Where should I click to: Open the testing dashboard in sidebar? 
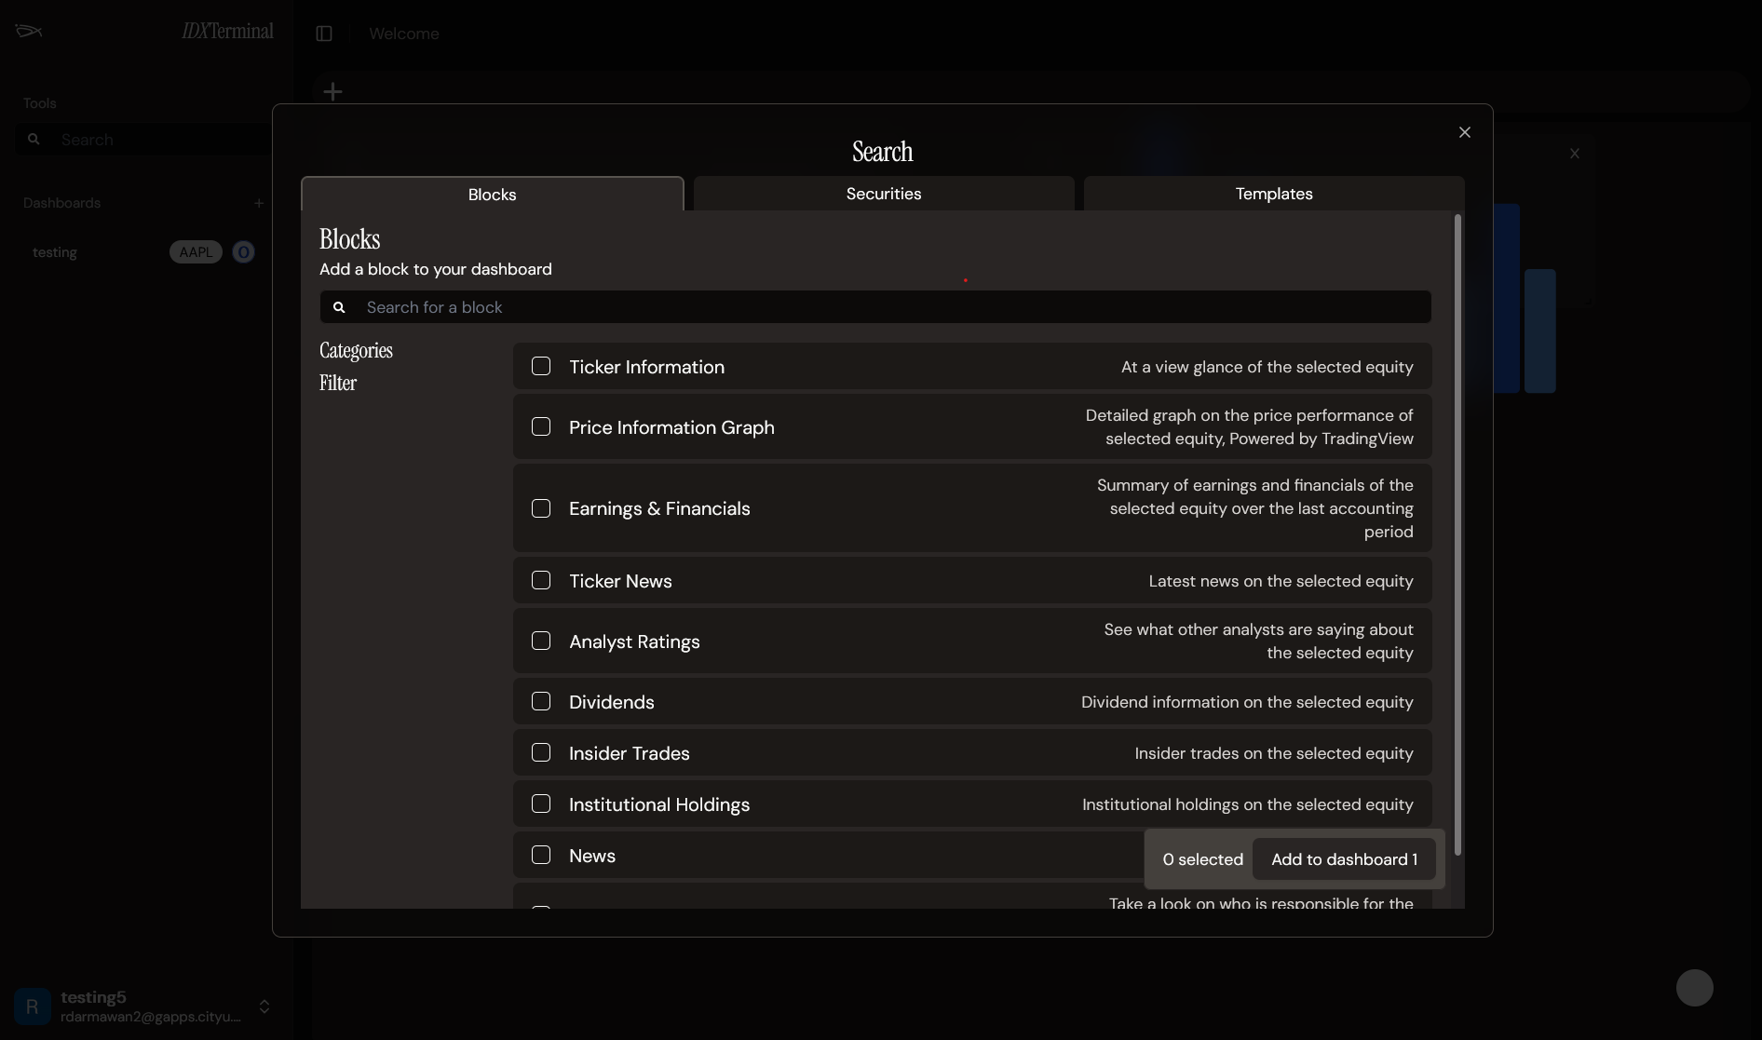click(55, 252)
